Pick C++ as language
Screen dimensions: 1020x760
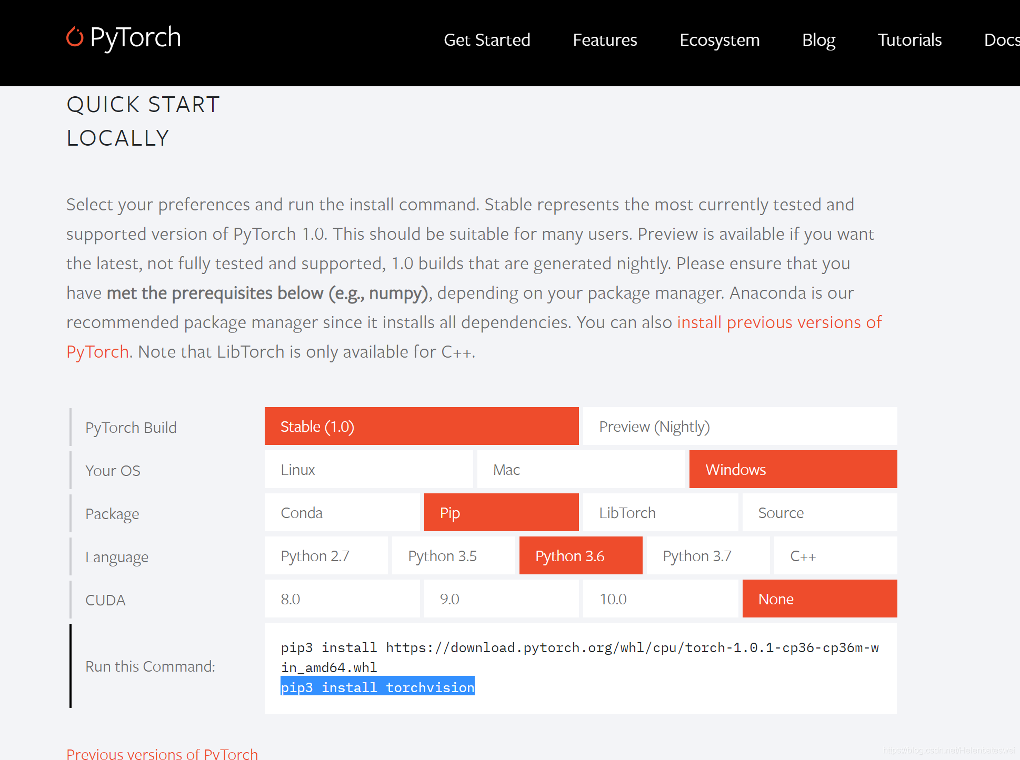[836, 555]
